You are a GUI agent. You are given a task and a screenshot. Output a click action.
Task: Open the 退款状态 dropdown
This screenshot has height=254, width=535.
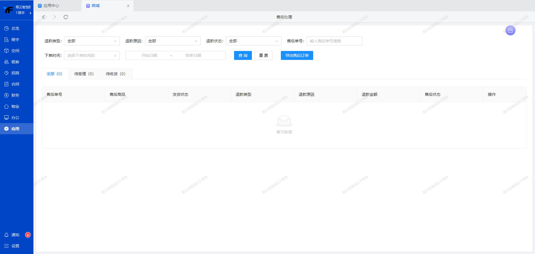click(x=253, y=41)
